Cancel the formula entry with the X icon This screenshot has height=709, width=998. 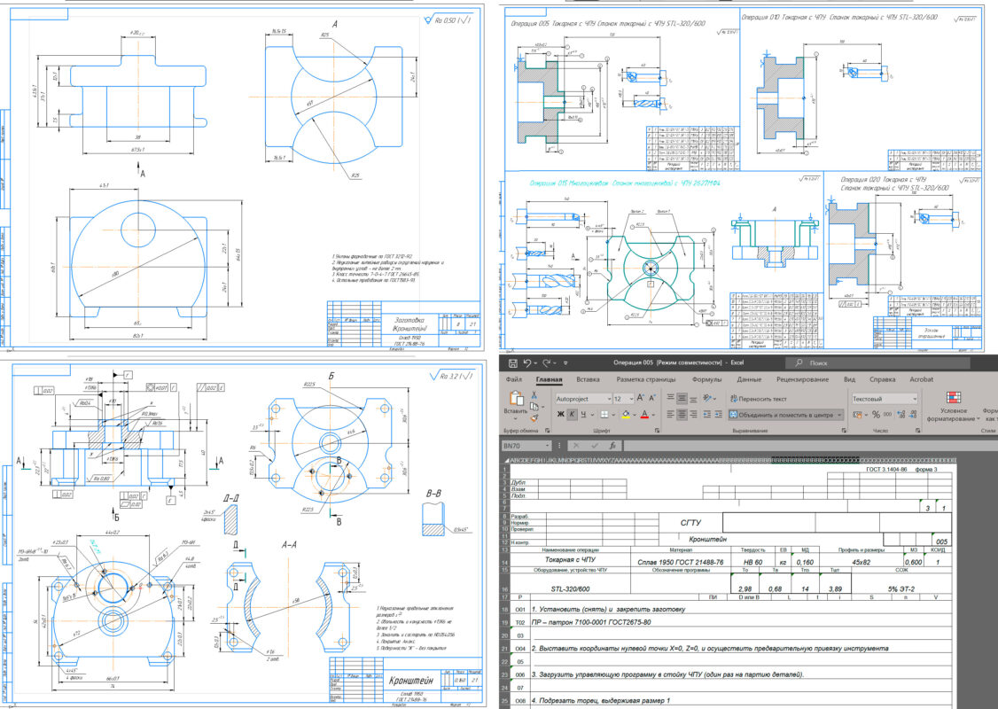point(576,446)
